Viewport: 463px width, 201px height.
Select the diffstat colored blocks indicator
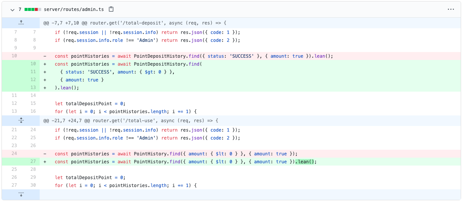point(33,9)
